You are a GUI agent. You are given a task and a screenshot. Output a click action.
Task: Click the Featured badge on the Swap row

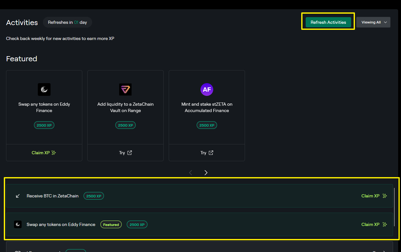[x=111, y=224]
